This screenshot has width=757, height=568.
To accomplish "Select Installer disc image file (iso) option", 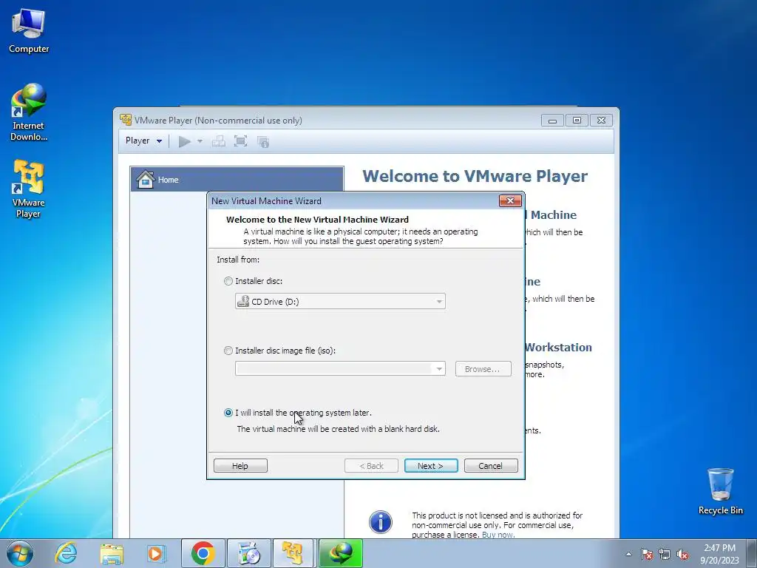I will point(228,351).
